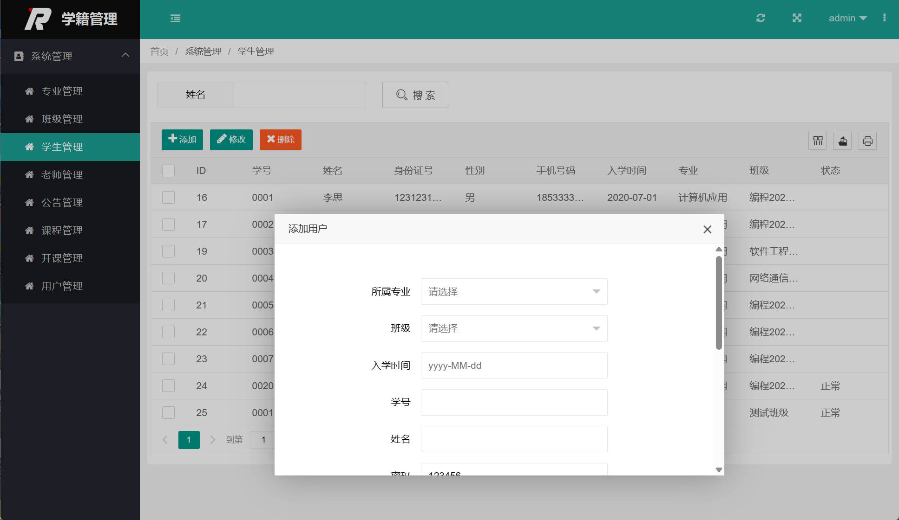Image resolution: width=899 pixels, height=520 pixels.
Task: Click the column visibility grid icon
Action: tap(818, 141)
